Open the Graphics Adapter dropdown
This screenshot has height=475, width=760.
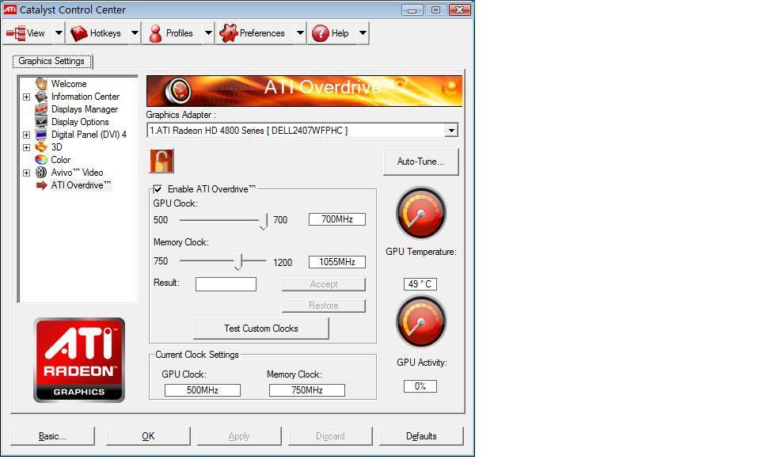[x=451, y=131]
